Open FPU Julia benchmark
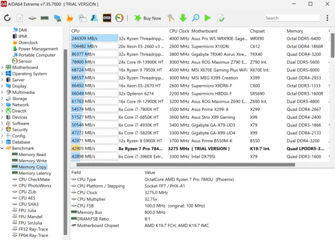 click(x=27, y=210)
